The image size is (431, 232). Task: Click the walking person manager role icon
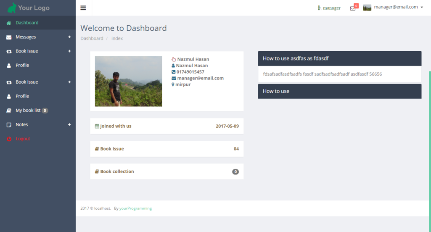[x=319, y=8]
